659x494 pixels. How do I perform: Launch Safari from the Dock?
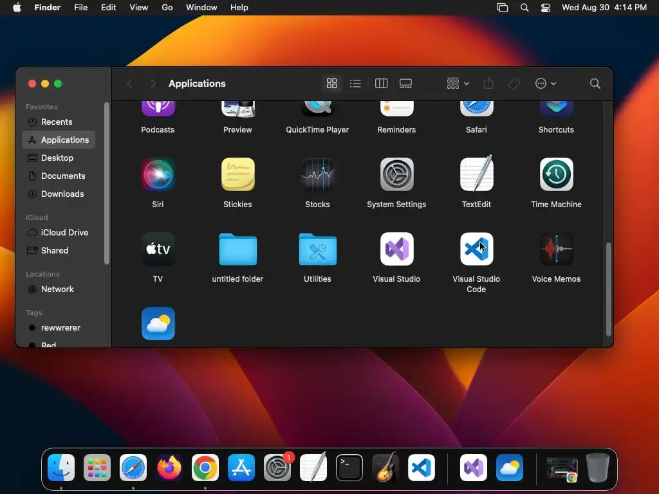133,468
